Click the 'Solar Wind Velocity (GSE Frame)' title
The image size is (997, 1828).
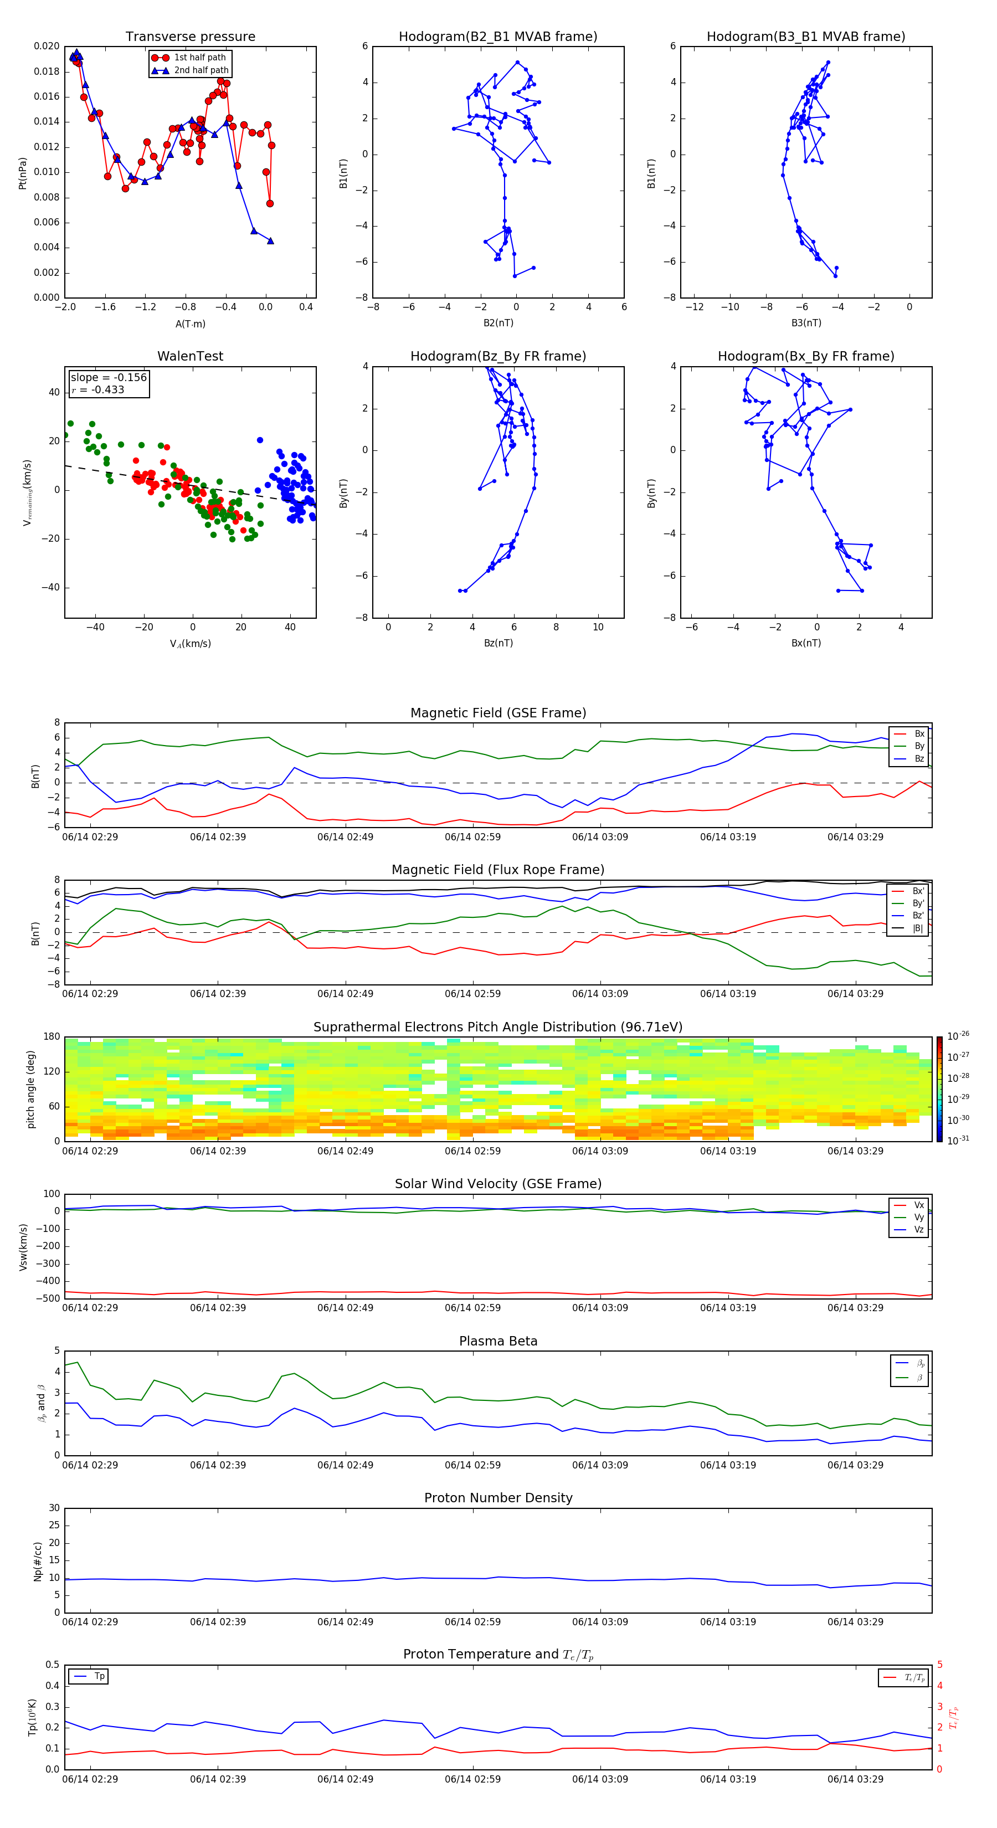point(498,1184)
